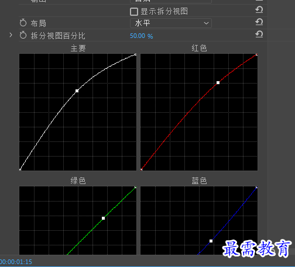
Task: Click the 绿色 curve label
Action: coord(78,181)
